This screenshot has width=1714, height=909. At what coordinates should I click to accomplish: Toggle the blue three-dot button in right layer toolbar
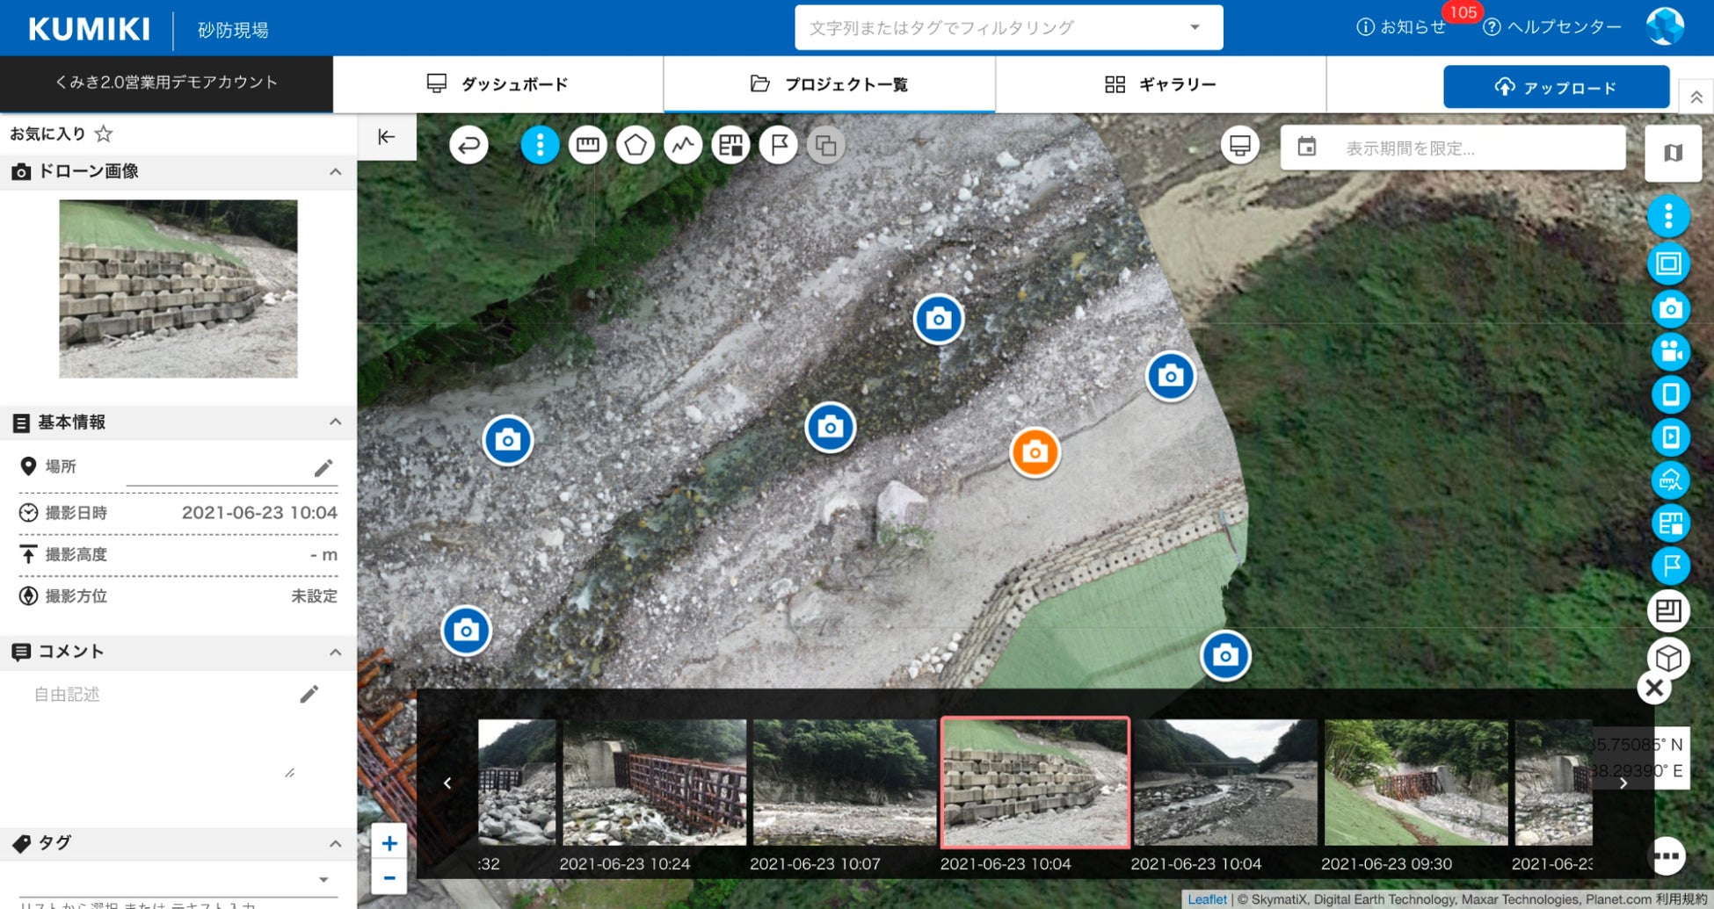click(x=1668, y=216)
